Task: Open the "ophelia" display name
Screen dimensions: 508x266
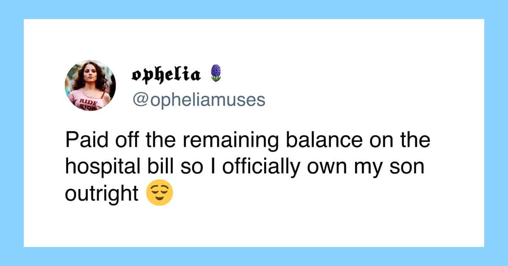Action: 166,74
